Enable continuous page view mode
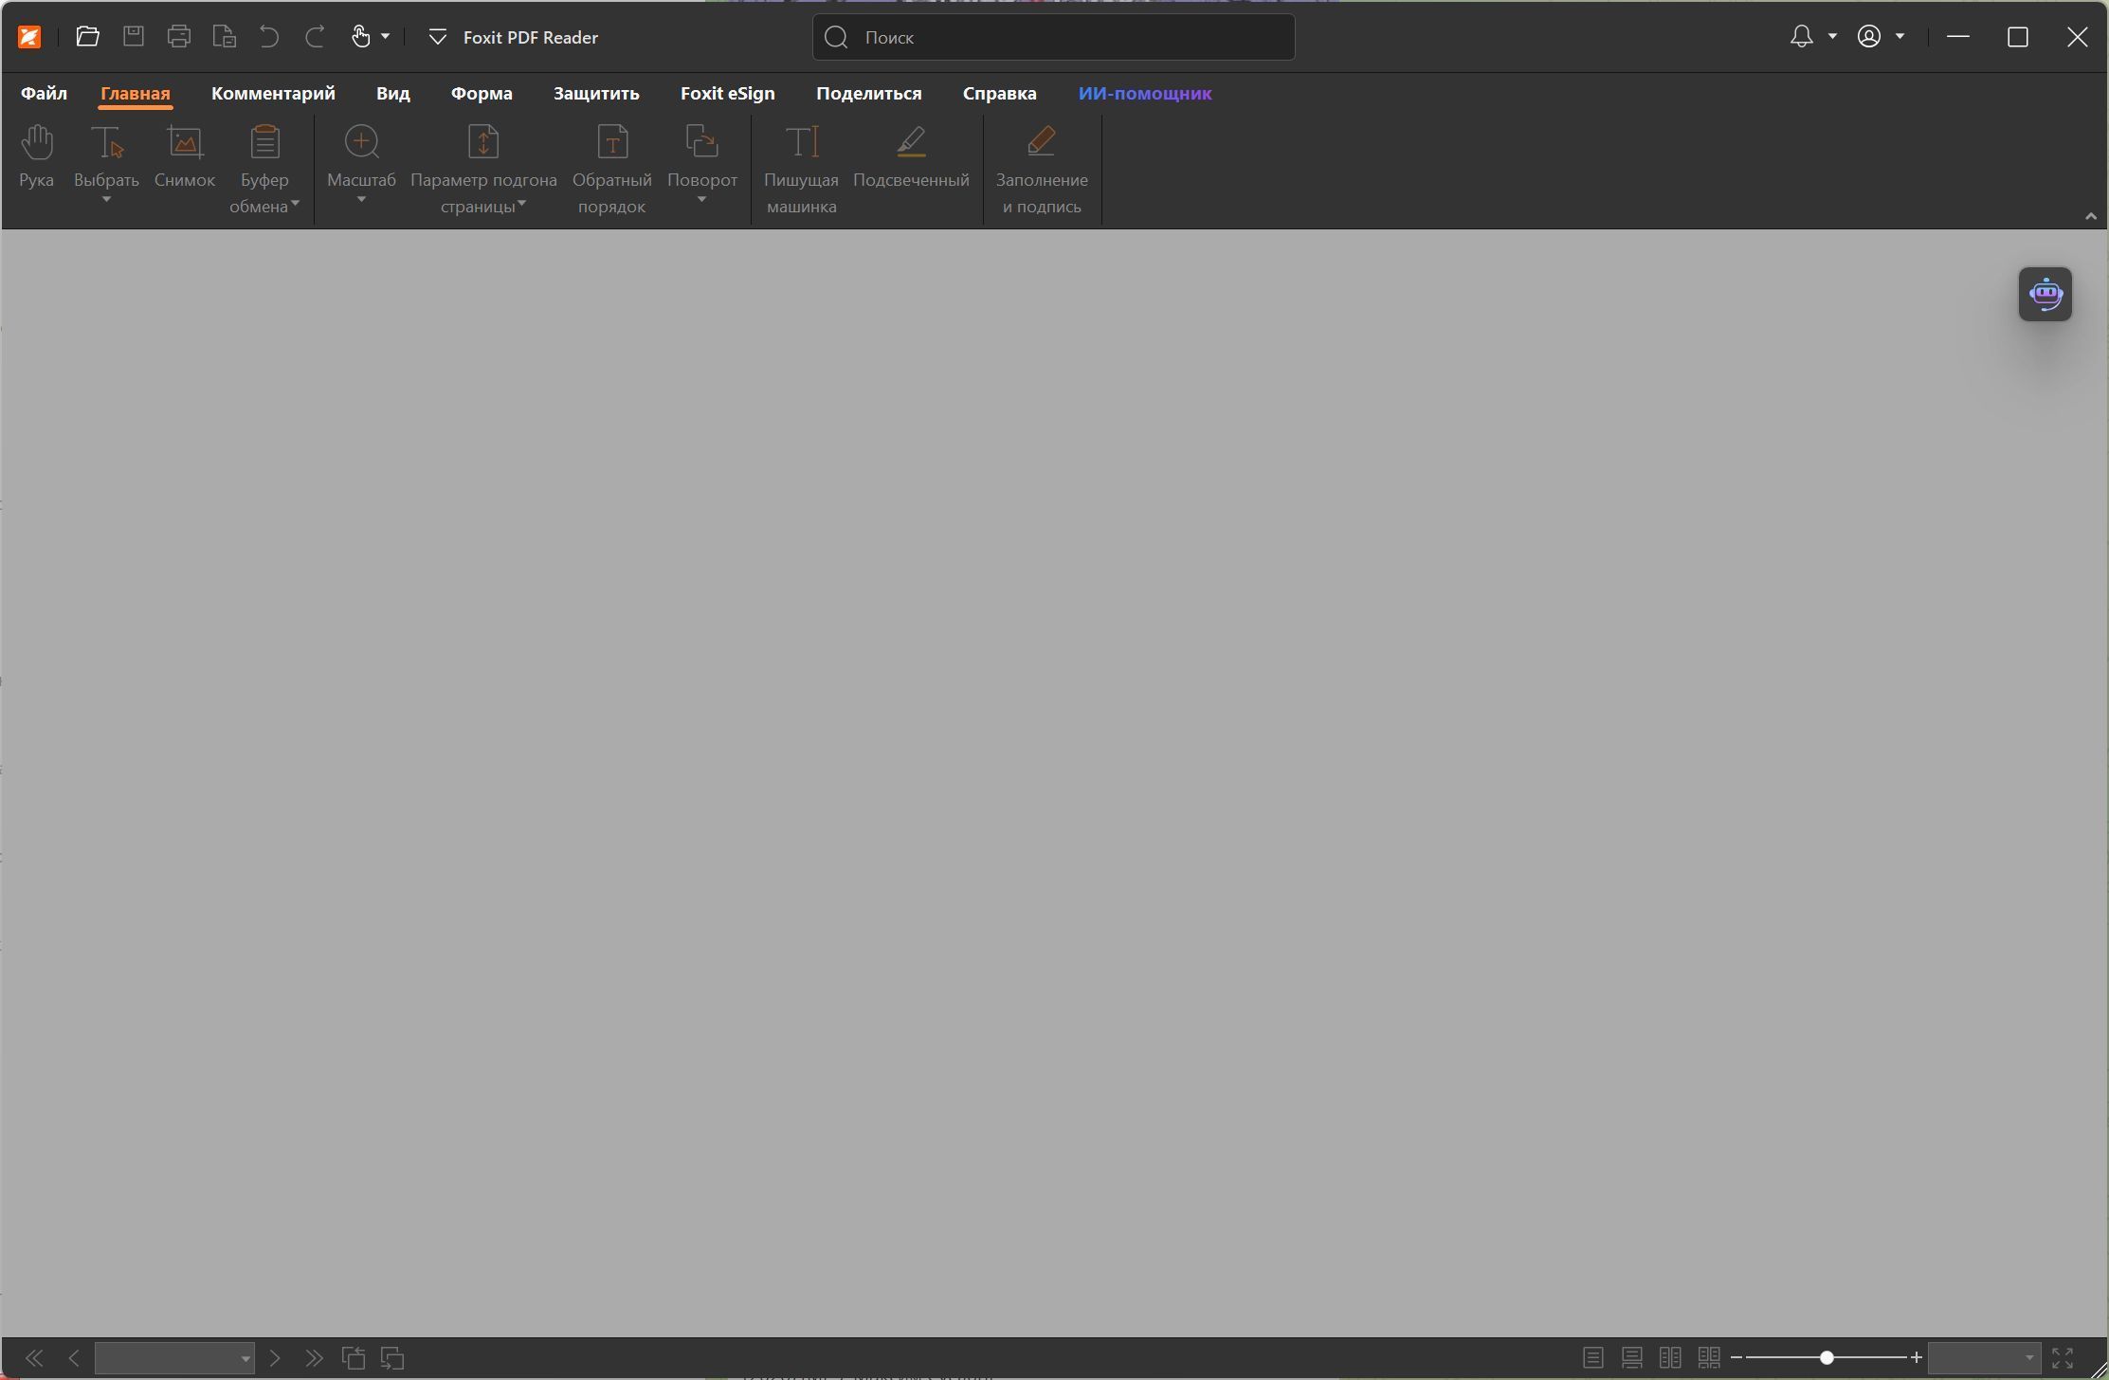Screen dimensions: 2109x1380 tap(1632, 1358)
